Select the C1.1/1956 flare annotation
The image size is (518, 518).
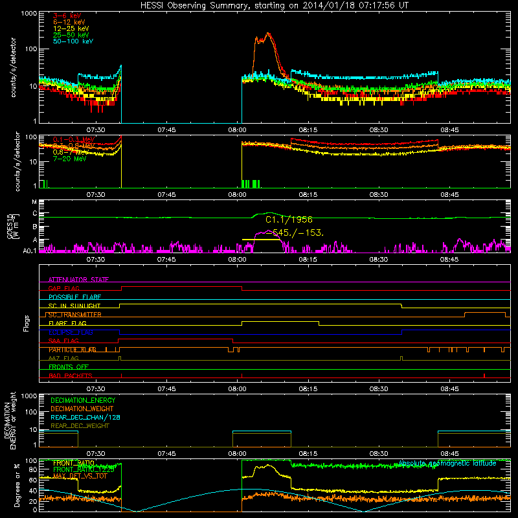coord(289,220)
